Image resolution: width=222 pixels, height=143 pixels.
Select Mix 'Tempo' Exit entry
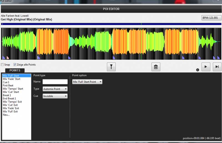[17, 102]
